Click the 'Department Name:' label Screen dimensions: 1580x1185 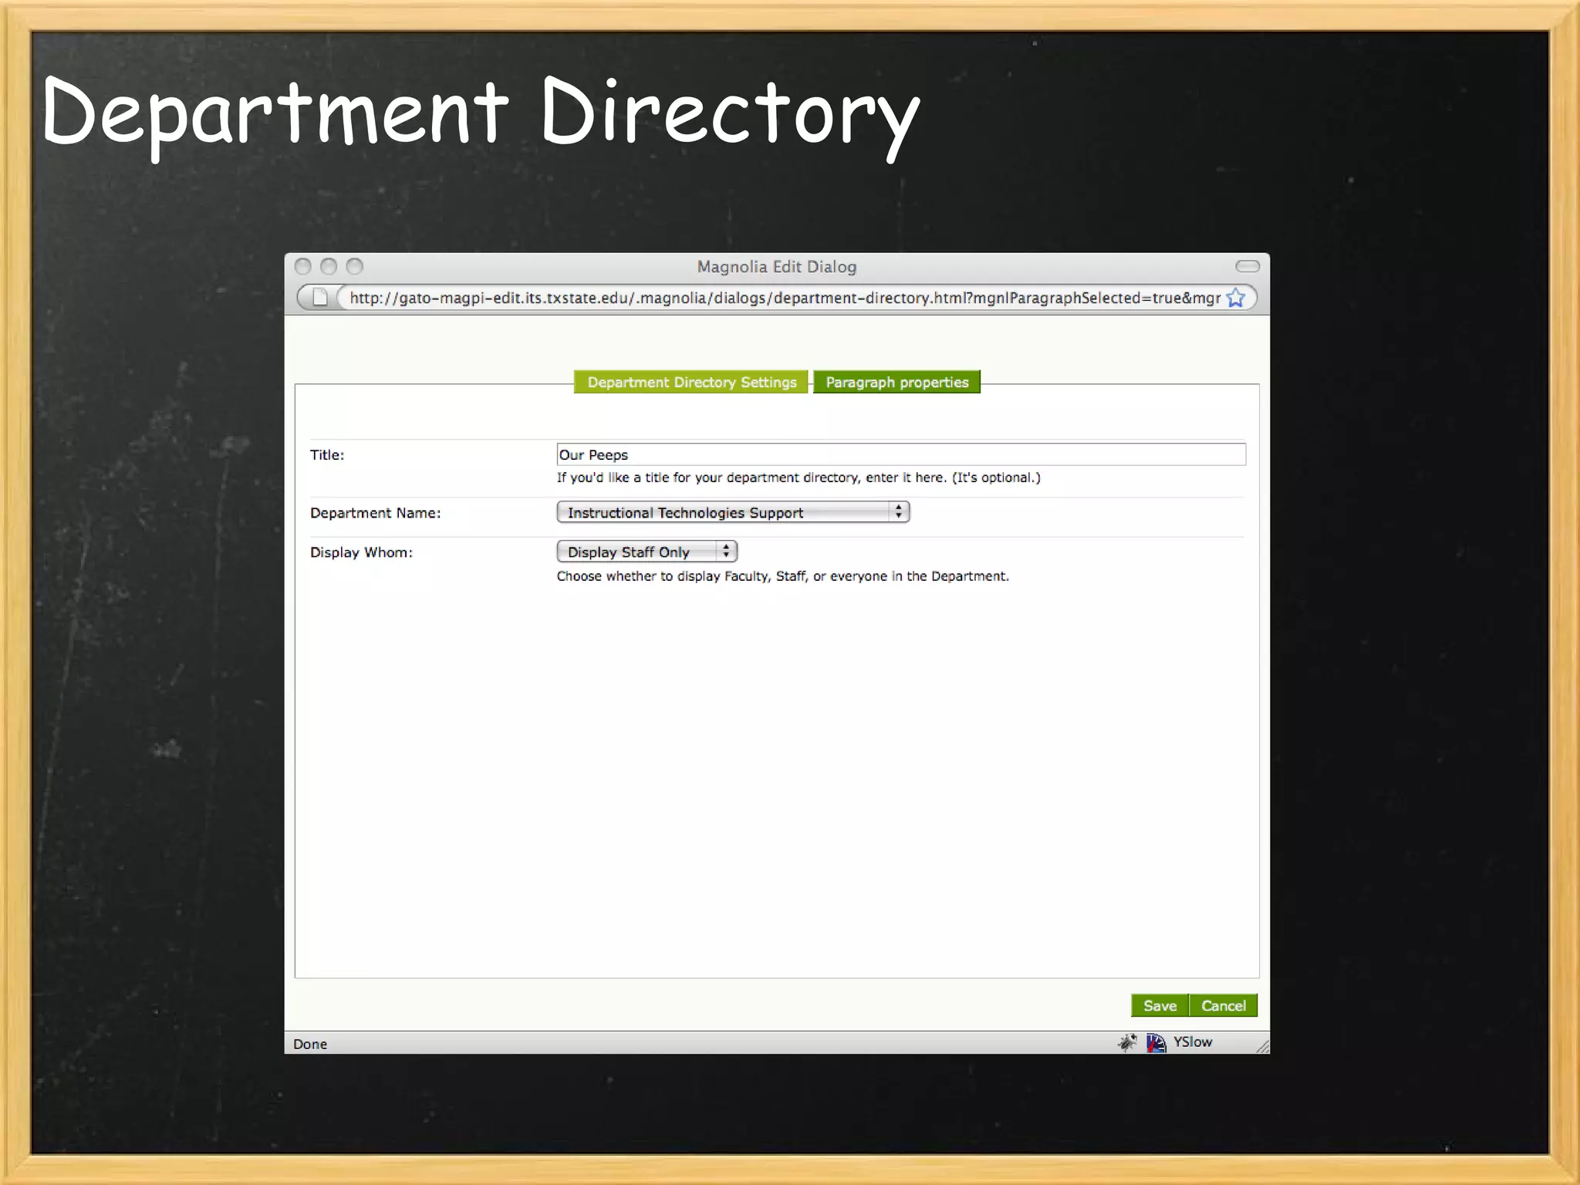pos(376,513)
